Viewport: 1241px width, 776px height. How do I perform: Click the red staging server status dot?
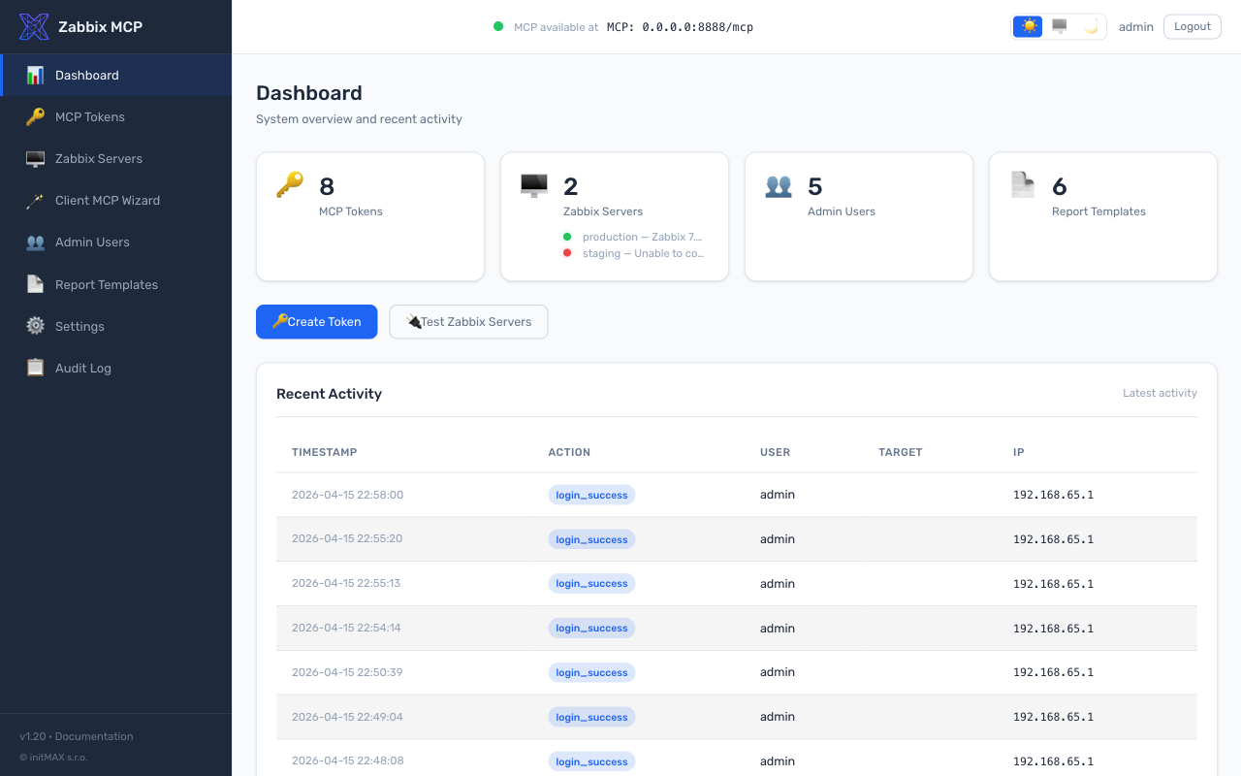pyautogui.click(x=567, y=253)
